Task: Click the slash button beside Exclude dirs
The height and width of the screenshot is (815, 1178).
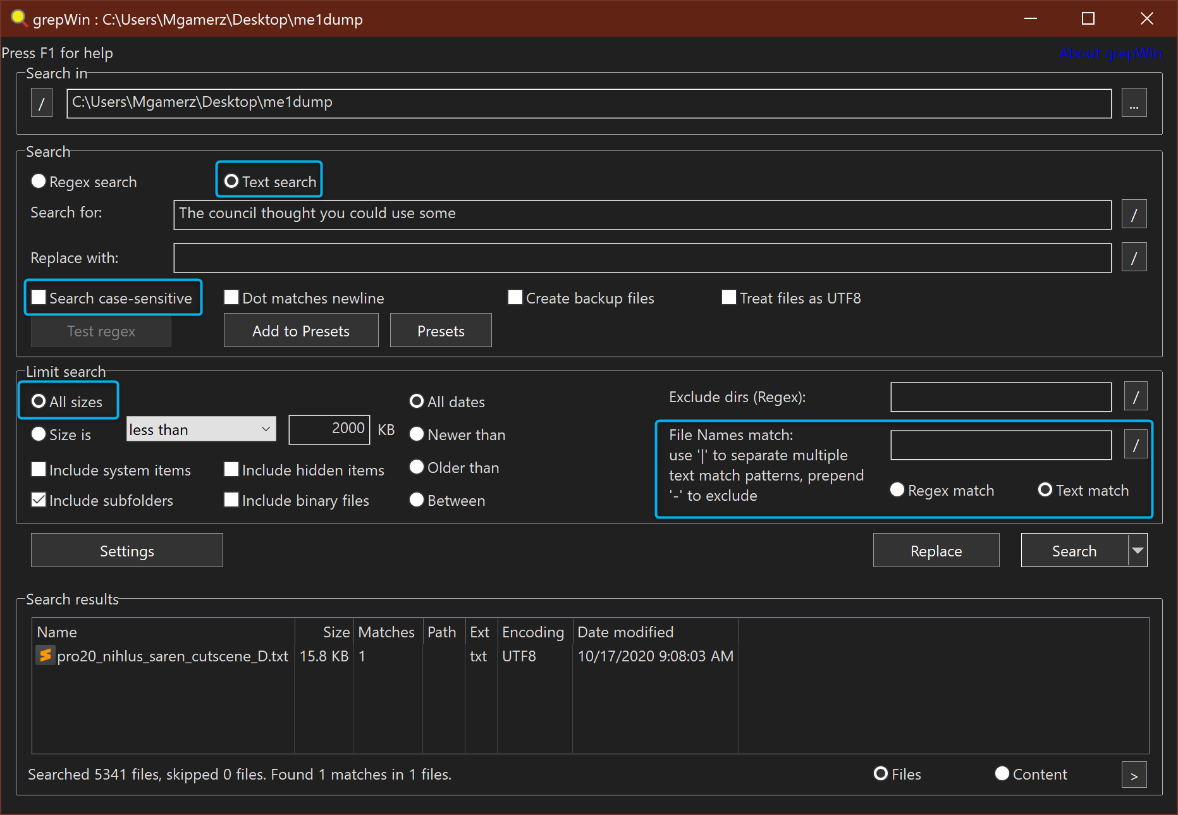Action: [x=1136, y=397]
